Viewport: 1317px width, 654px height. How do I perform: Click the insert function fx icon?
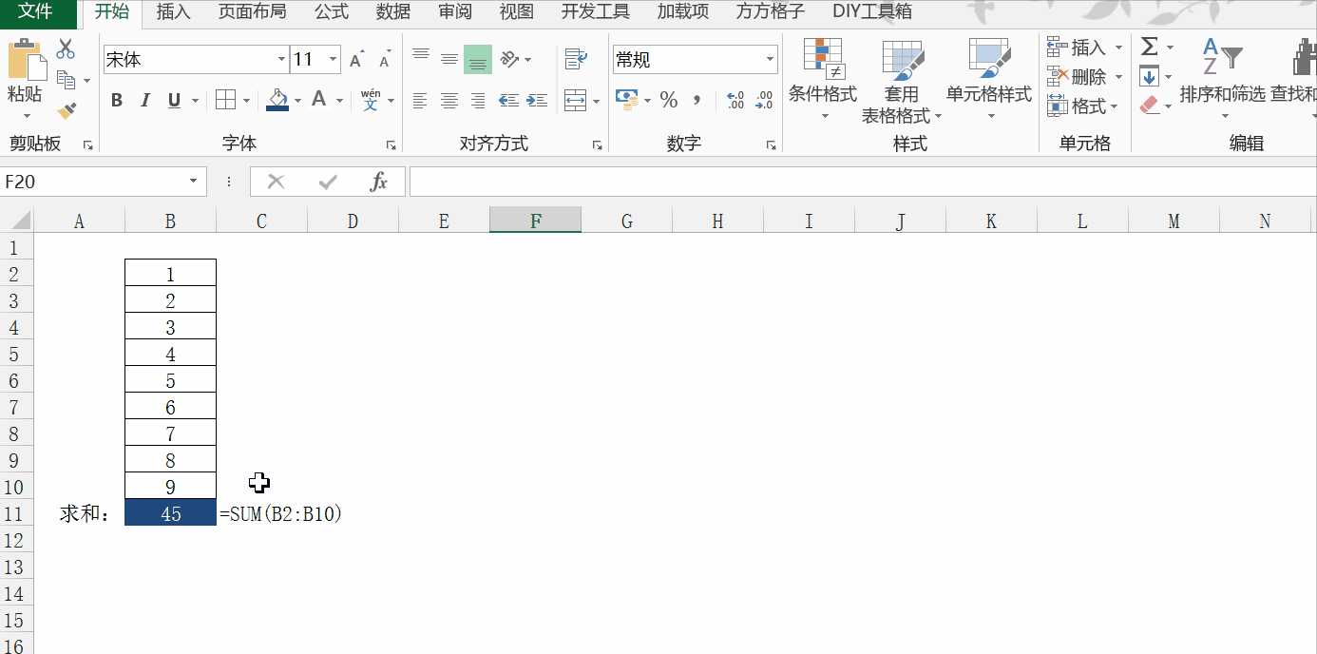(378, 182)
